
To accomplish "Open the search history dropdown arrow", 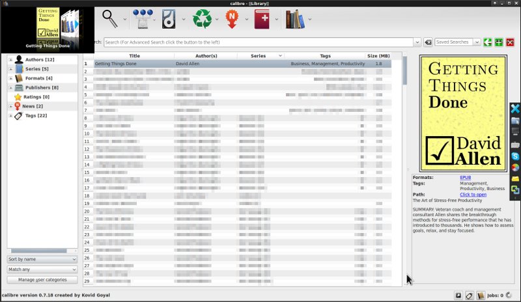I will (x=417, y=42).
